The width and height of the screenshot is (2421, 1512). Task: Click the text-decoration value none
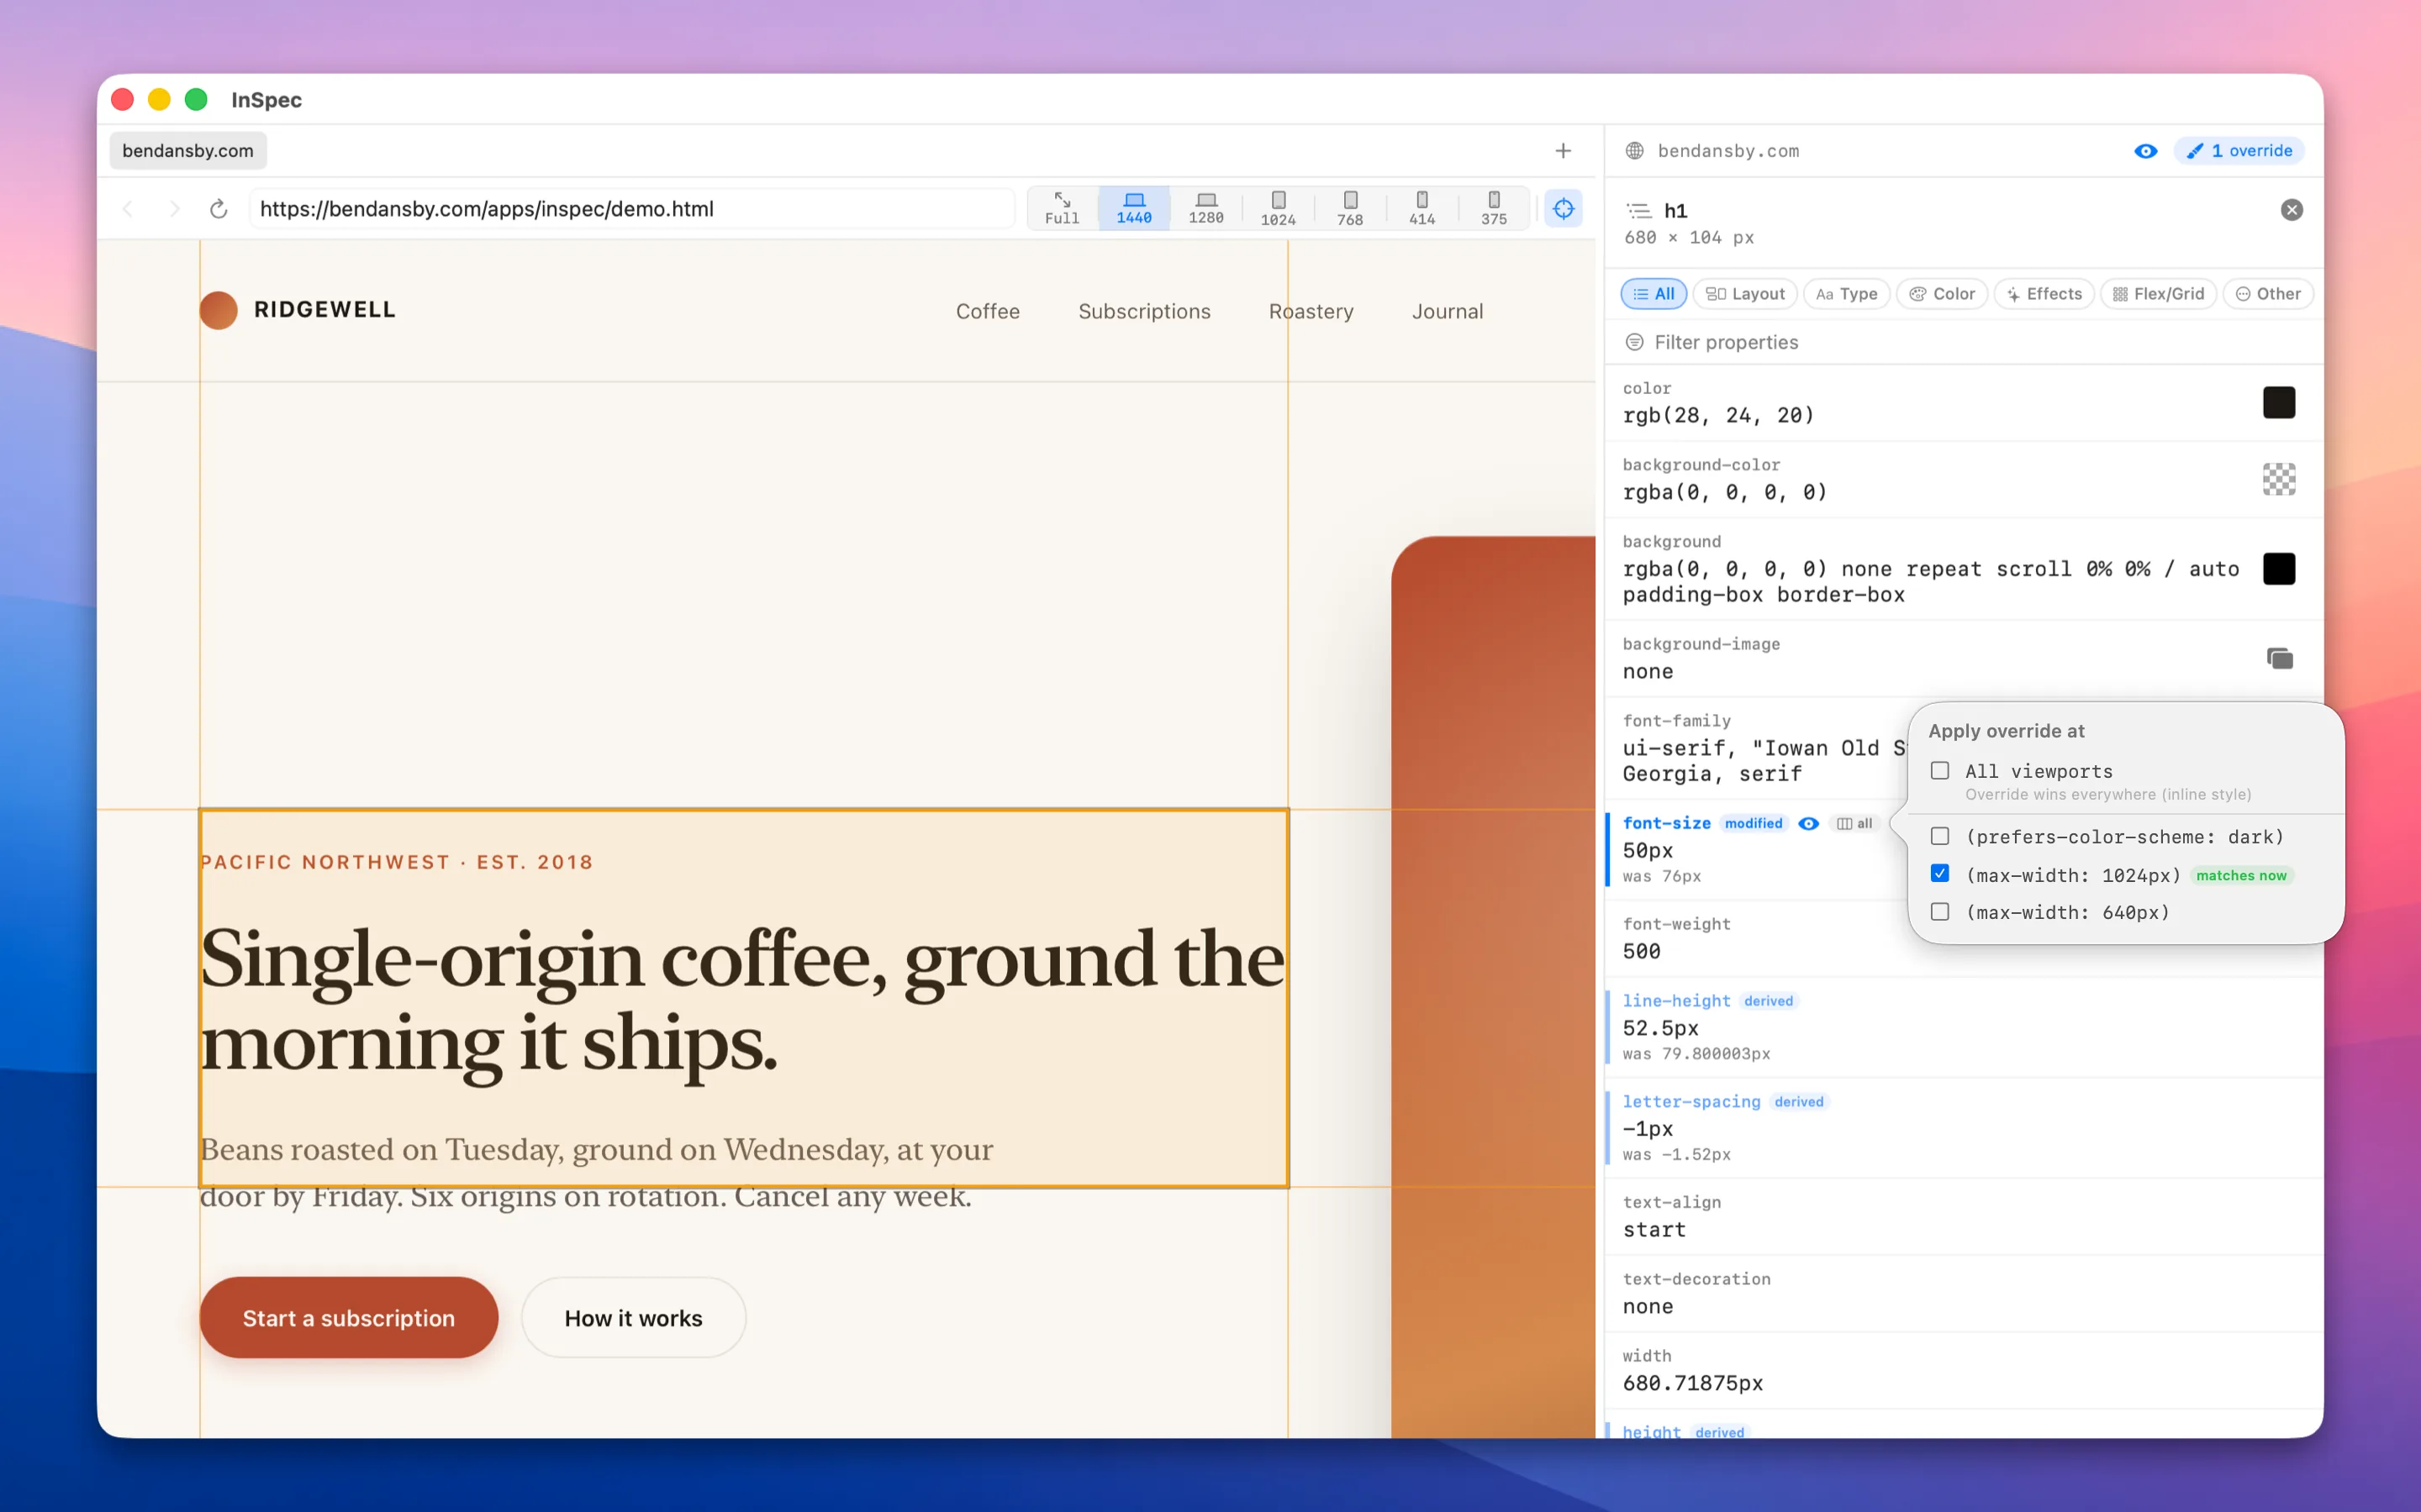[x=1648, y=1307]
